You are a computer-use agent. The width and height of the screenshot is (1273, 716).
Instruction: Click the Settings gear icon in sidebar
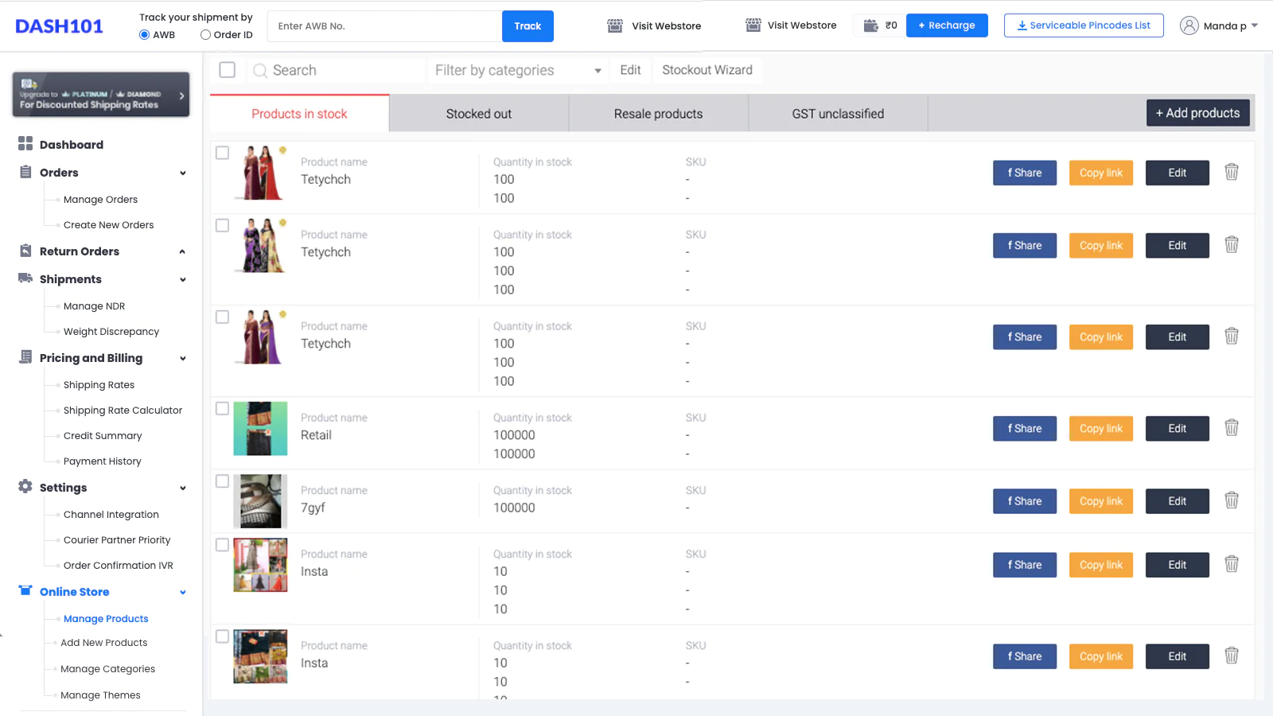(x=25, y=487)
